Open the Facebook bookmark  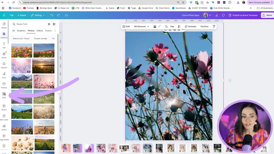[15, 8]
